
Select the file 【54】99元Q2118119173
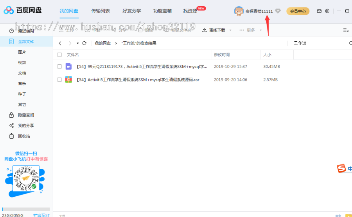tap(142, 67)
